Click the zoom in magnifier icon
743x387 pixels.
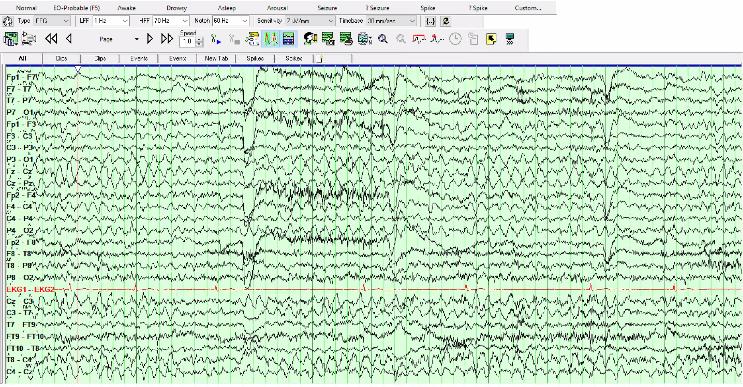coord(383,39)
